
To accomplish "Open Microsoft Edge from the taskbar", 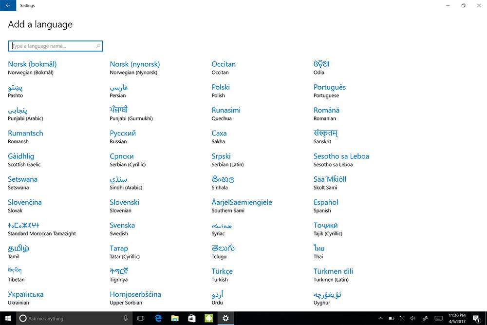I will pos(158,318).
